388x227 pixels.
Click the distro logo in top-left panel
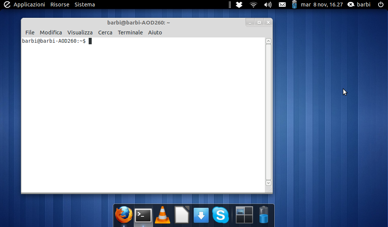pos(7,5)
